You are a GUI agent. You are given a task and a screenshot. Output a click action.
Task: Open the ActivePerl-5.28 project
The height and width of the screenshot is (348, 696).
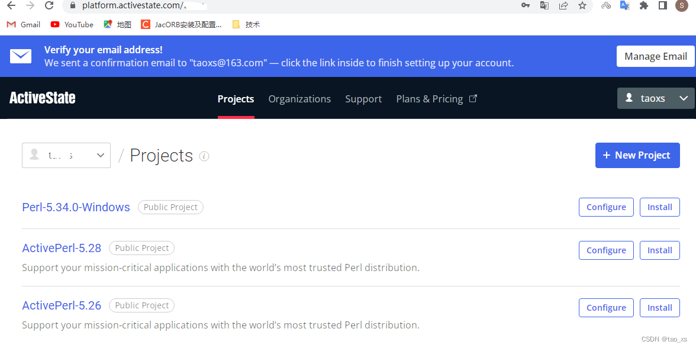tap(62, 248)
